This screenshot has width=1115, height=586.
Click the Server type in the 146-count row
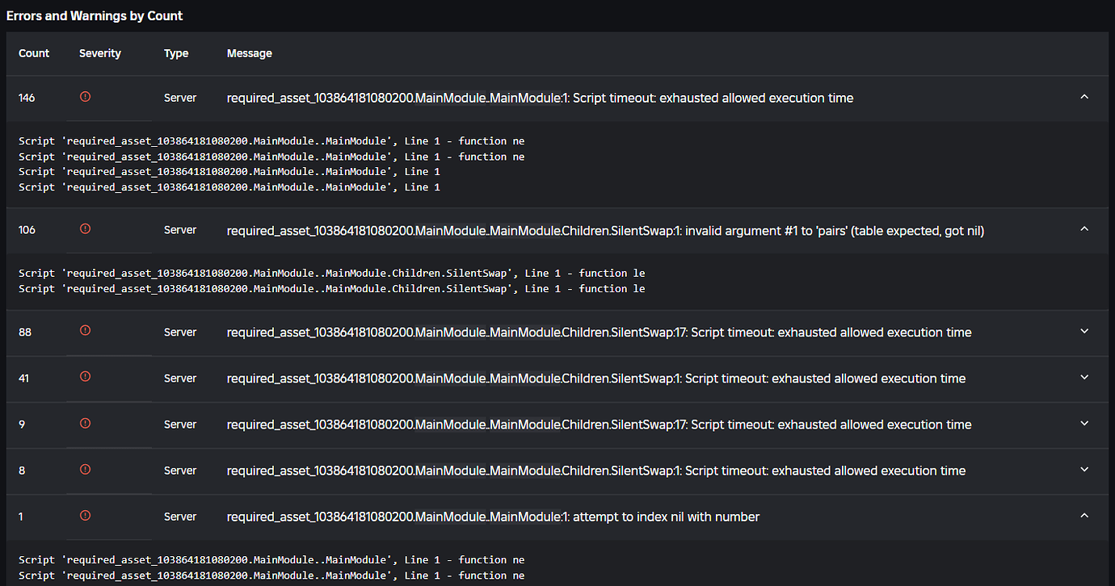pyautogui.click(x=180, y=98)
